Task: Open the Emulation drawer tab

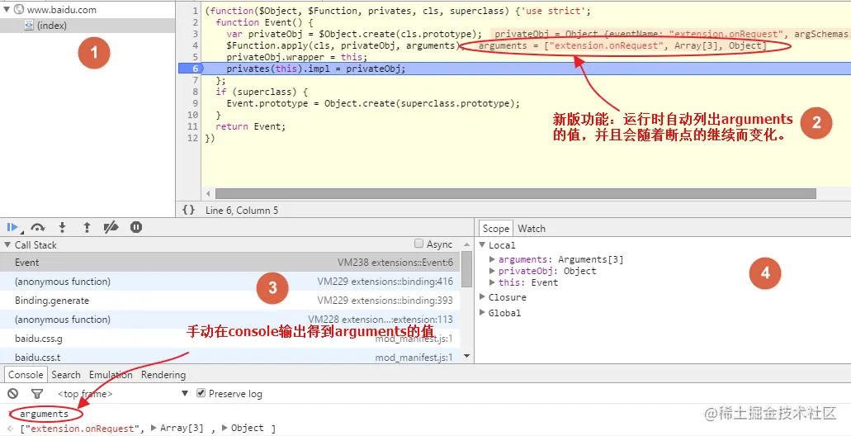Action: pos(111,375)
